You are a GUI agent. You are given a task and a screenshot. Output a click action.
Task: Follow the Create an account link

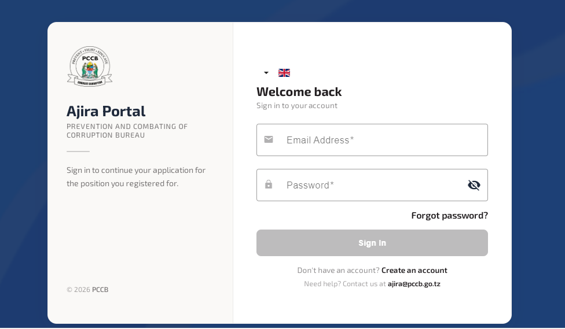[414, 270]
